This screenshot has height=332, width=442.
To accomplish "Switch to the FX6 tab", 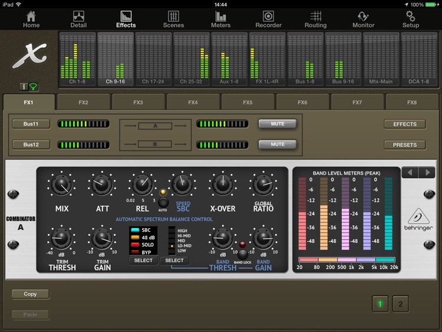I will (x=302, y=102).
